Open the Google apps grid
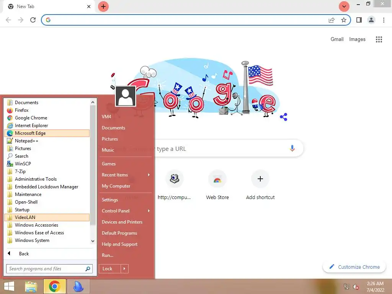This screenshot has width=392, height=294. [x=379, y=39]
